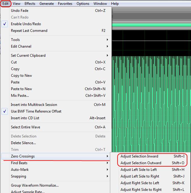Viewport: 191px width, 193px height.
Task: Open the Snapping submenu
Action: coord(18,176)
